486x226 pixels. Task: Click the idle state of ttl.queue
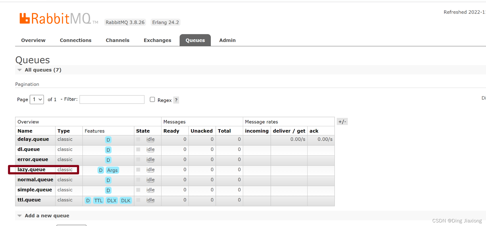tap(150, 200)
